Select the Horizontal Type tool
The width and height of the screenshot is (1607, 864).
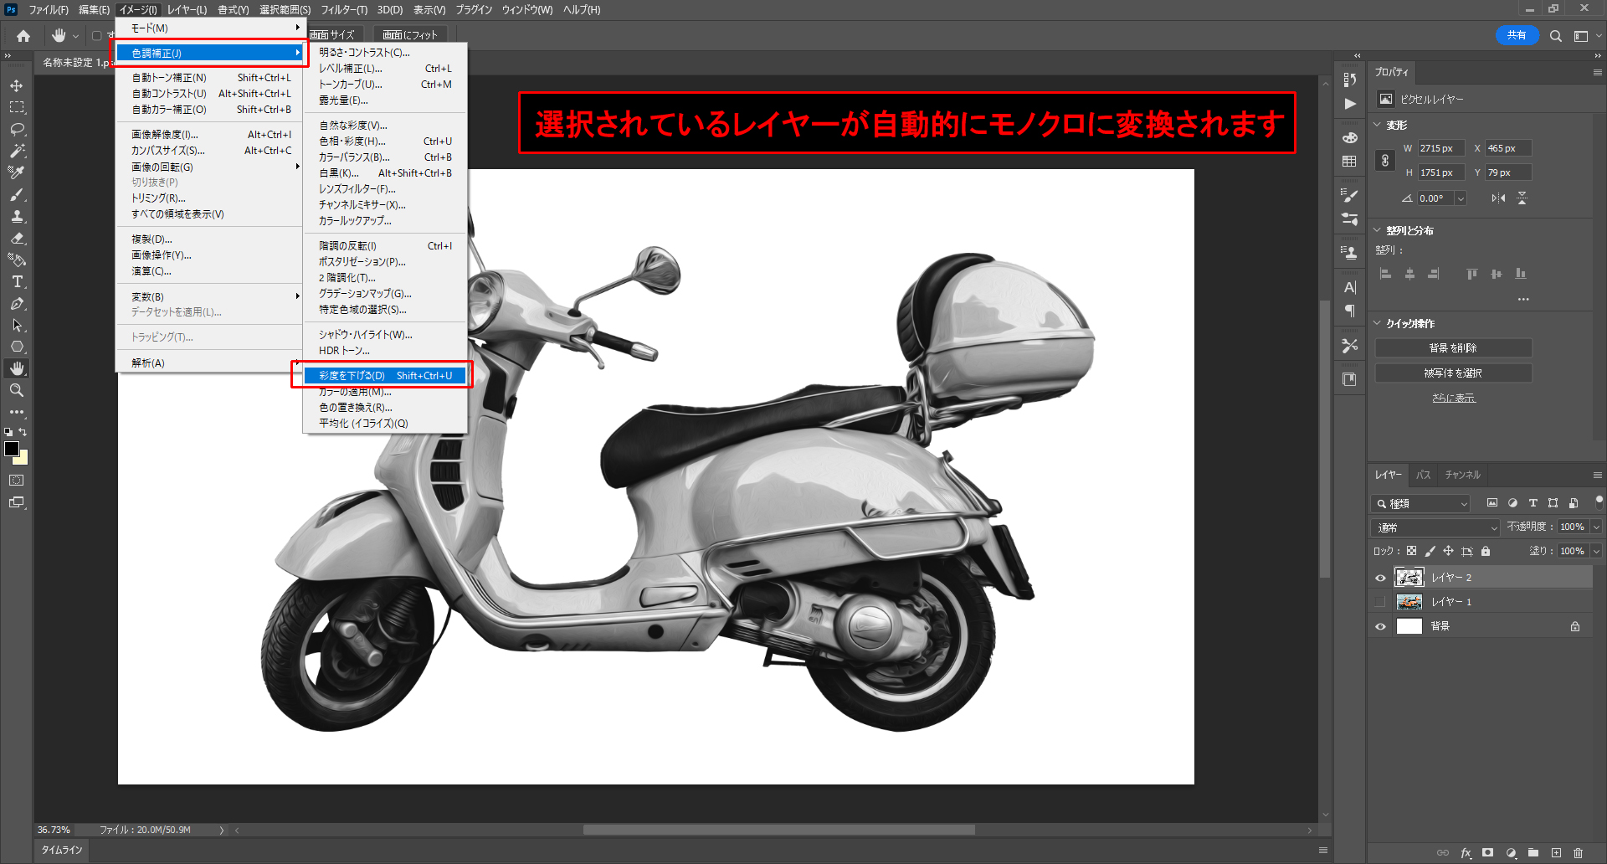click(17, 282)
